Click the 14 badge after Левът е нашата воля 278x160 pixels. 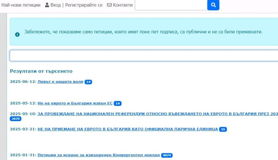click(88, 82)
